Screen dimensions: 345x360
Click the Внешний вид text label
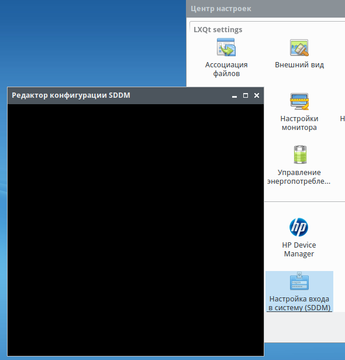point(299,65)
